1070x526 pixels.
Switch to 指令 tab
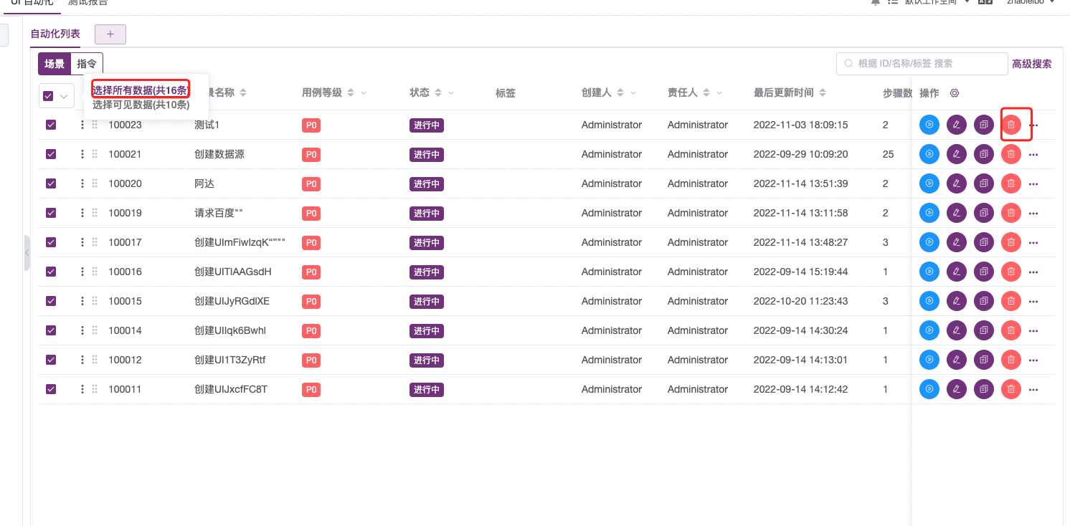pos(87,64)
